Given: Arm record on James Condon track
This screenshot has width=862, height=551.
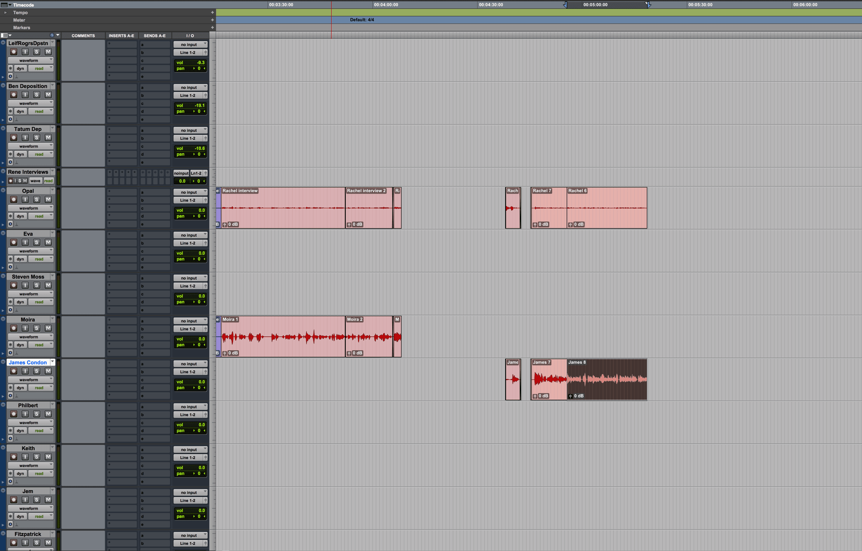Looking at the screenshot, I should [x=14, y=371].
